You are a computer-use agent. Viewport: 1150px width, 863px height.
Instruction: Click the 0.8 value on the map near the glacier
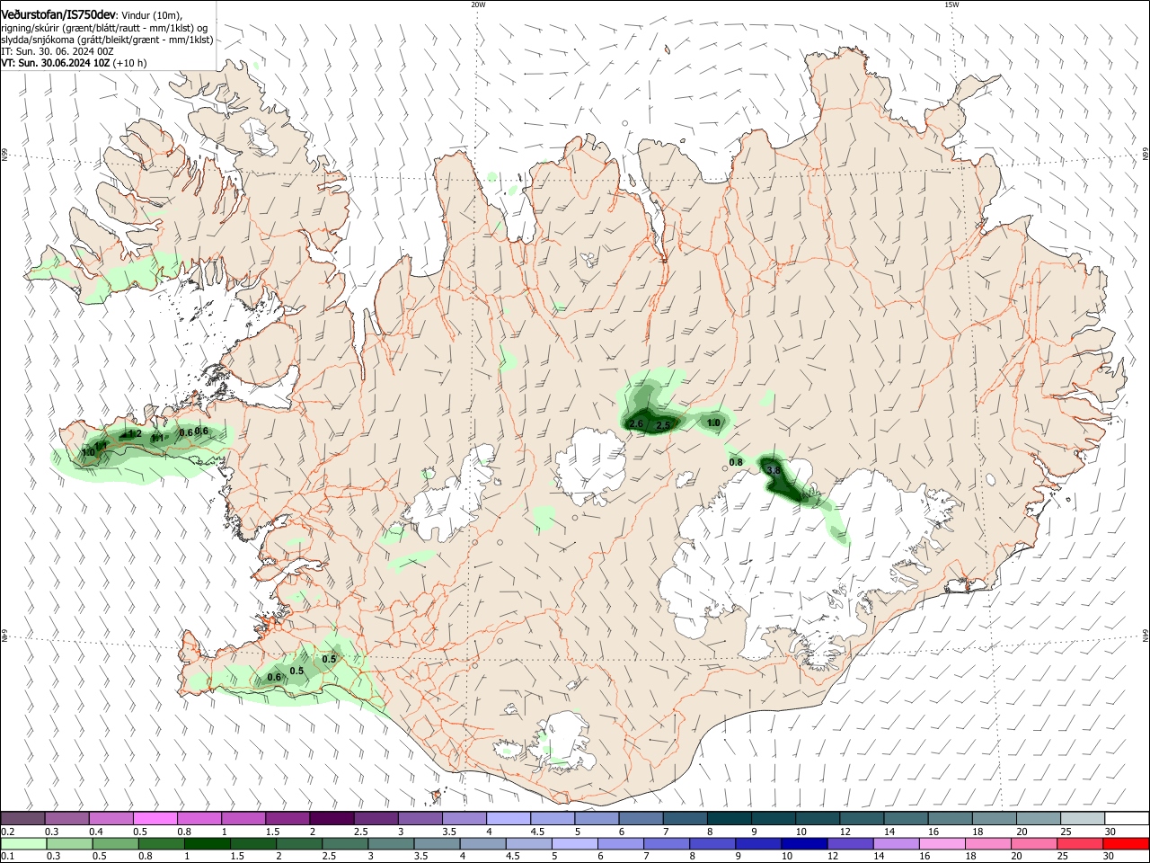point(736,462)
